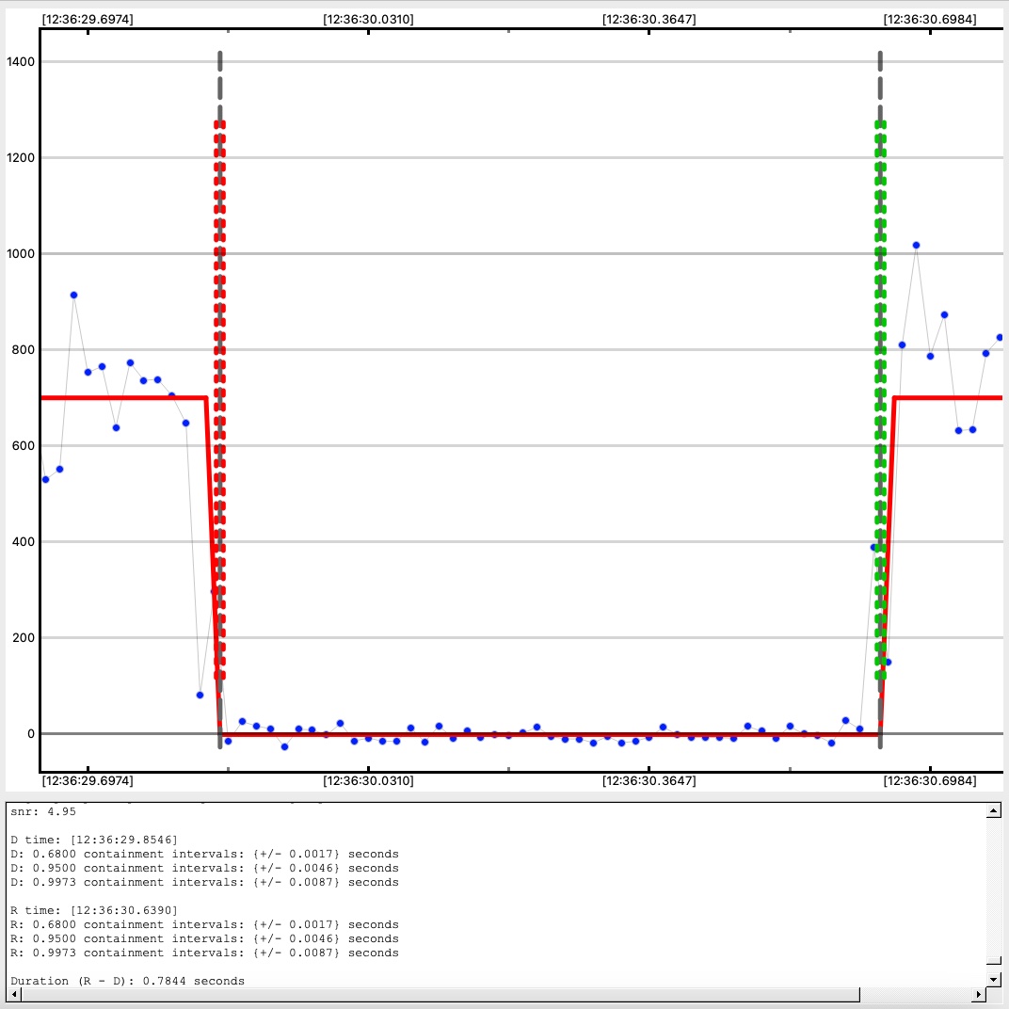
Task: Click the 0 y-axis label
Action: click(x=31, y=733)
